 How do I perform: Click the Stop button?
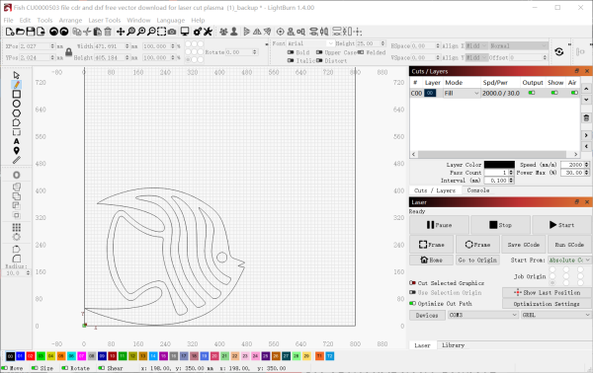pos(500,225)
